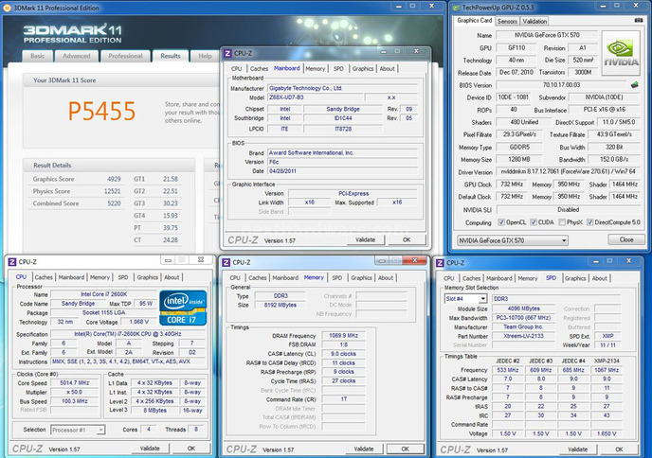Click the GPU-Z screenshot camera icon
Screen dimensions: 652x458
(x=639, y=20)
